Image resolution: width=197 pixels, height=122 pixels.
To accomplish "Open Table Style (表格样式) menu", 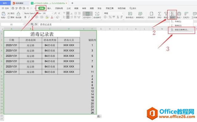I will coord(140,15).
